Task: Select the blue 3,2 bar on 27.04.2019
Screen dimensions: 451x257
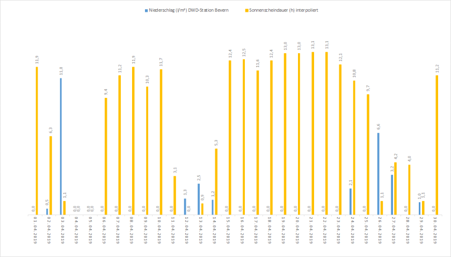Action: [392, 194]
